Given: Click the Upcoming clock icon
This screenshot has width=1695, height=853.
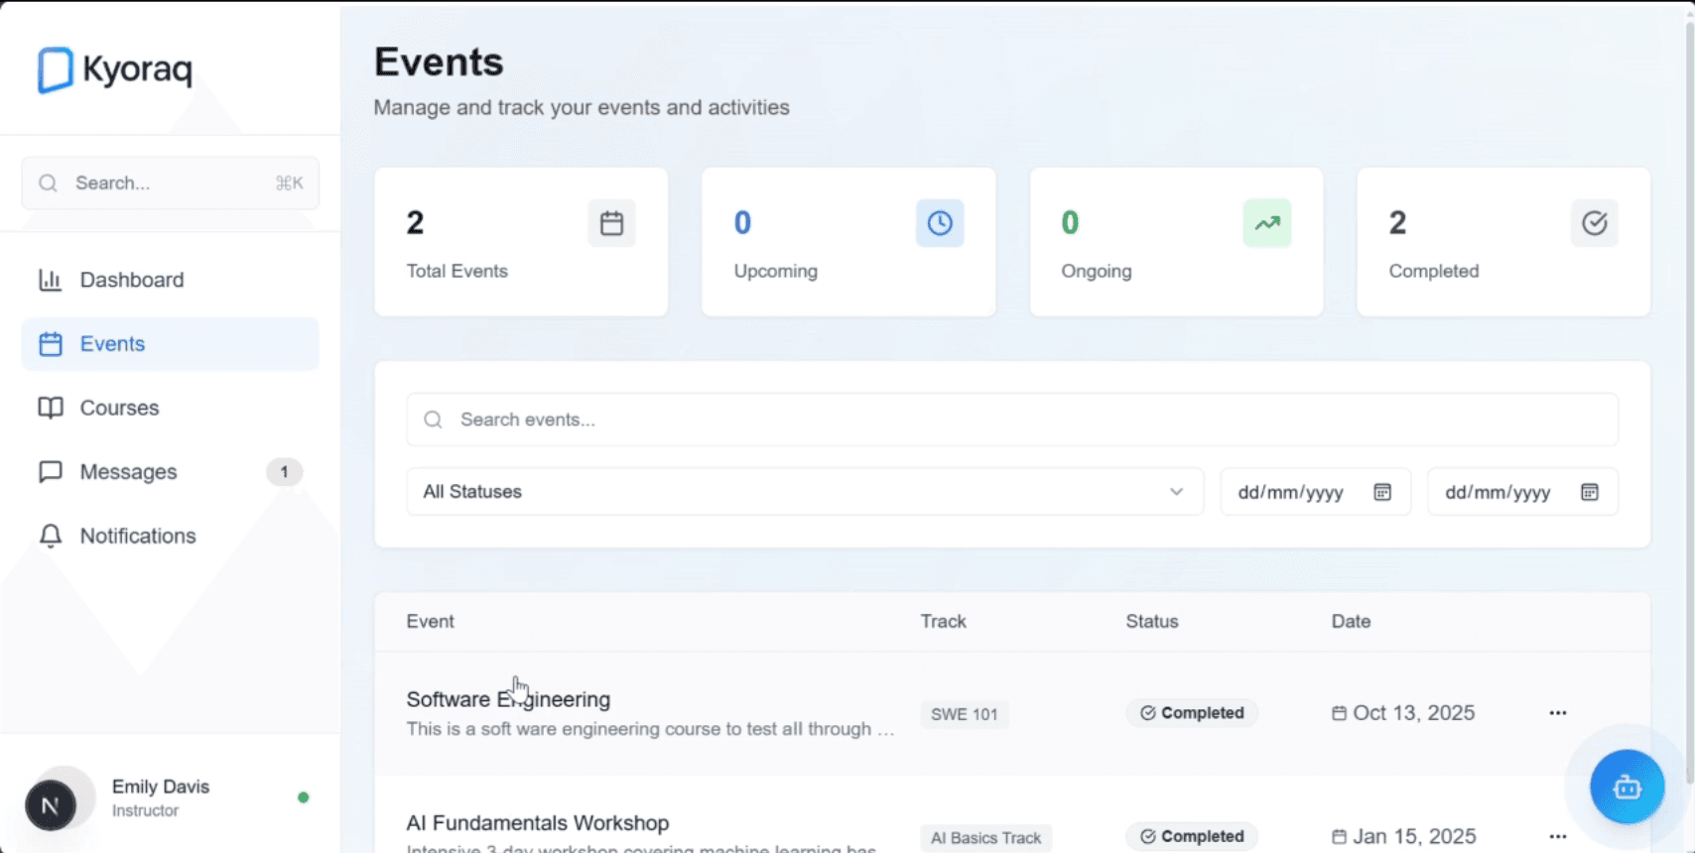Looking at the screenshot, I should [x=939, y=223].
